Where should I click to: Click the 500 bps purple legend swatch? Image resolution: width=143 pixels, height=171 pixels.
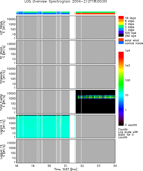[121, 32]
